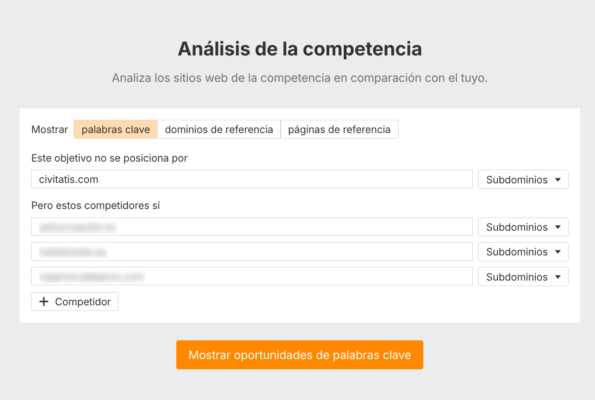Click the plus icon beside Competidor
This screenshot has height=400, width=595.
[43, 302]
